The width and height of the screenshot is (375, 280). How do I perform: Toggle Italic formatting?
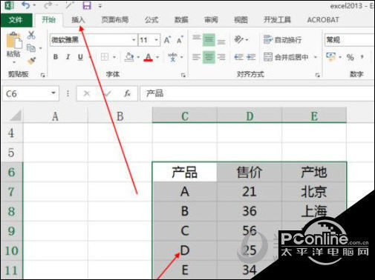pos(68,57)
